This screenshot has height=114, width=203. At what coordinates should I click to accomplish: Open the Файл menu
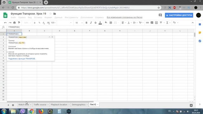(x=13, y=17)
